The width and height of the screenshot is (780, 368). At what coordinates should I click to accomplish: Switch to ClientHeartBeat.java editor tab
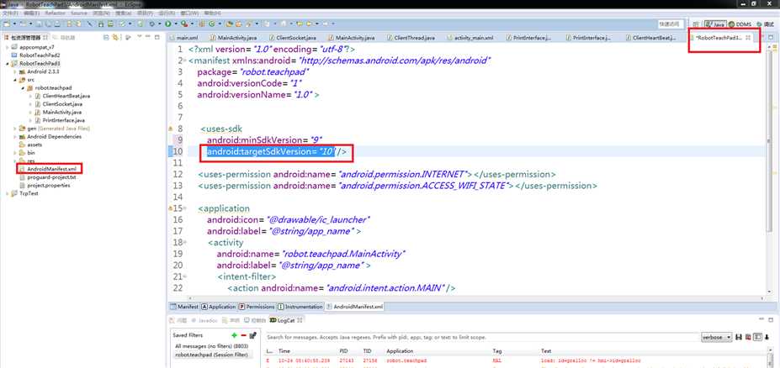click(650, 38)
